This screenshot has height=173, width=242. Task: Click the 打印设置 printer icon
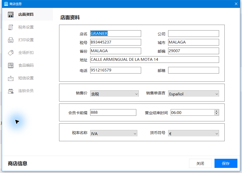point(11,40)
